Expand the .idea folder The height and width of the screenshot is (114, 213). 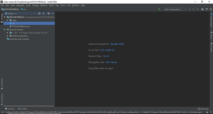click(7, 20)
